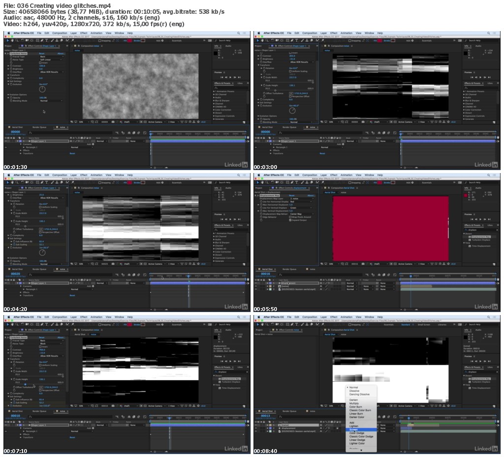Switch to the Render Queue tab in the 00:01:30 timeline
The image size is (504, 457).
pos(39,127)
